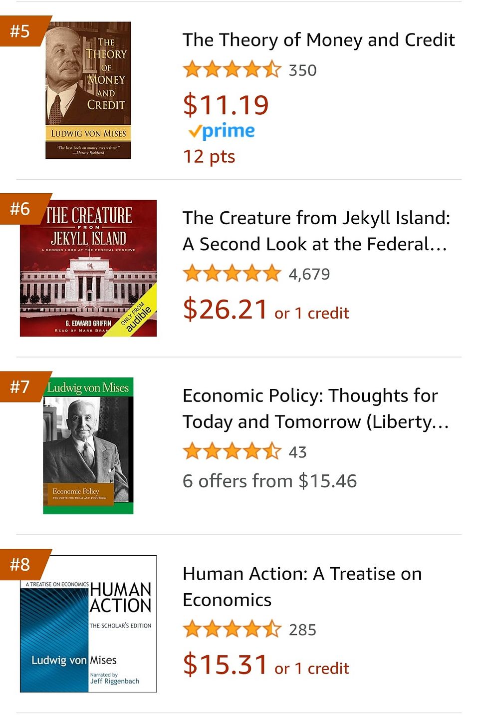Click the truncated Jekyll Island title to expand it
Viewport: 478px width, 719px height.
pos(317,231)
